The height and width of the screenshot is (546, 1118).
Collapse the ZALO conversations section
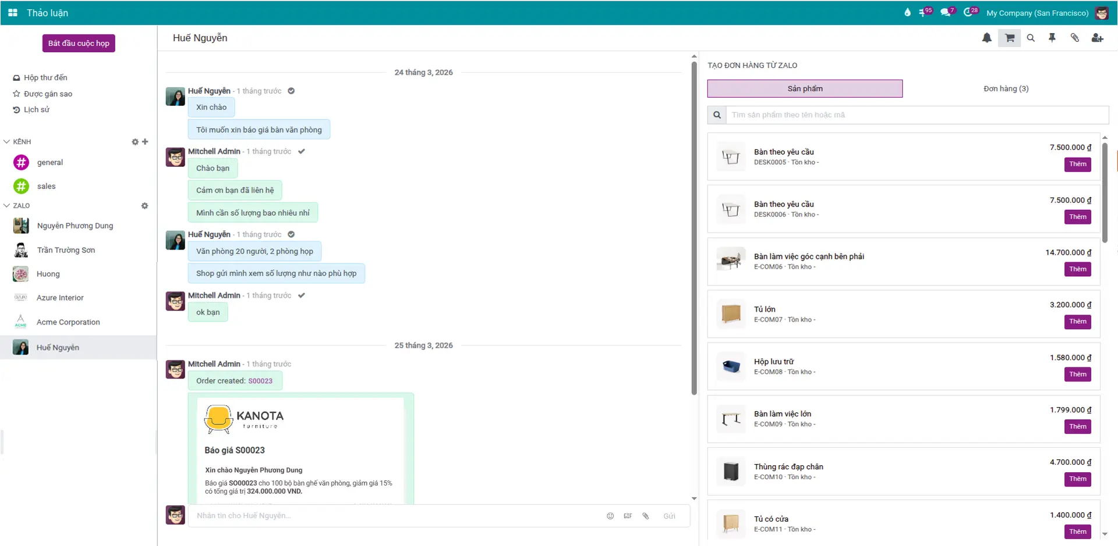(x=7, y=206)
